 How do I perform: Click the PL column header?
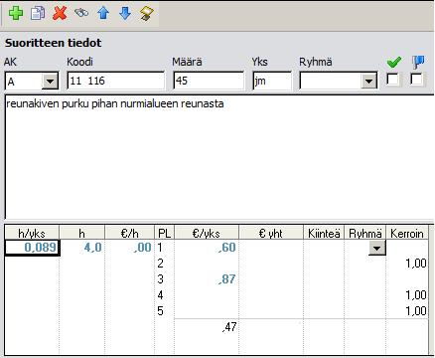coord(164,233)
